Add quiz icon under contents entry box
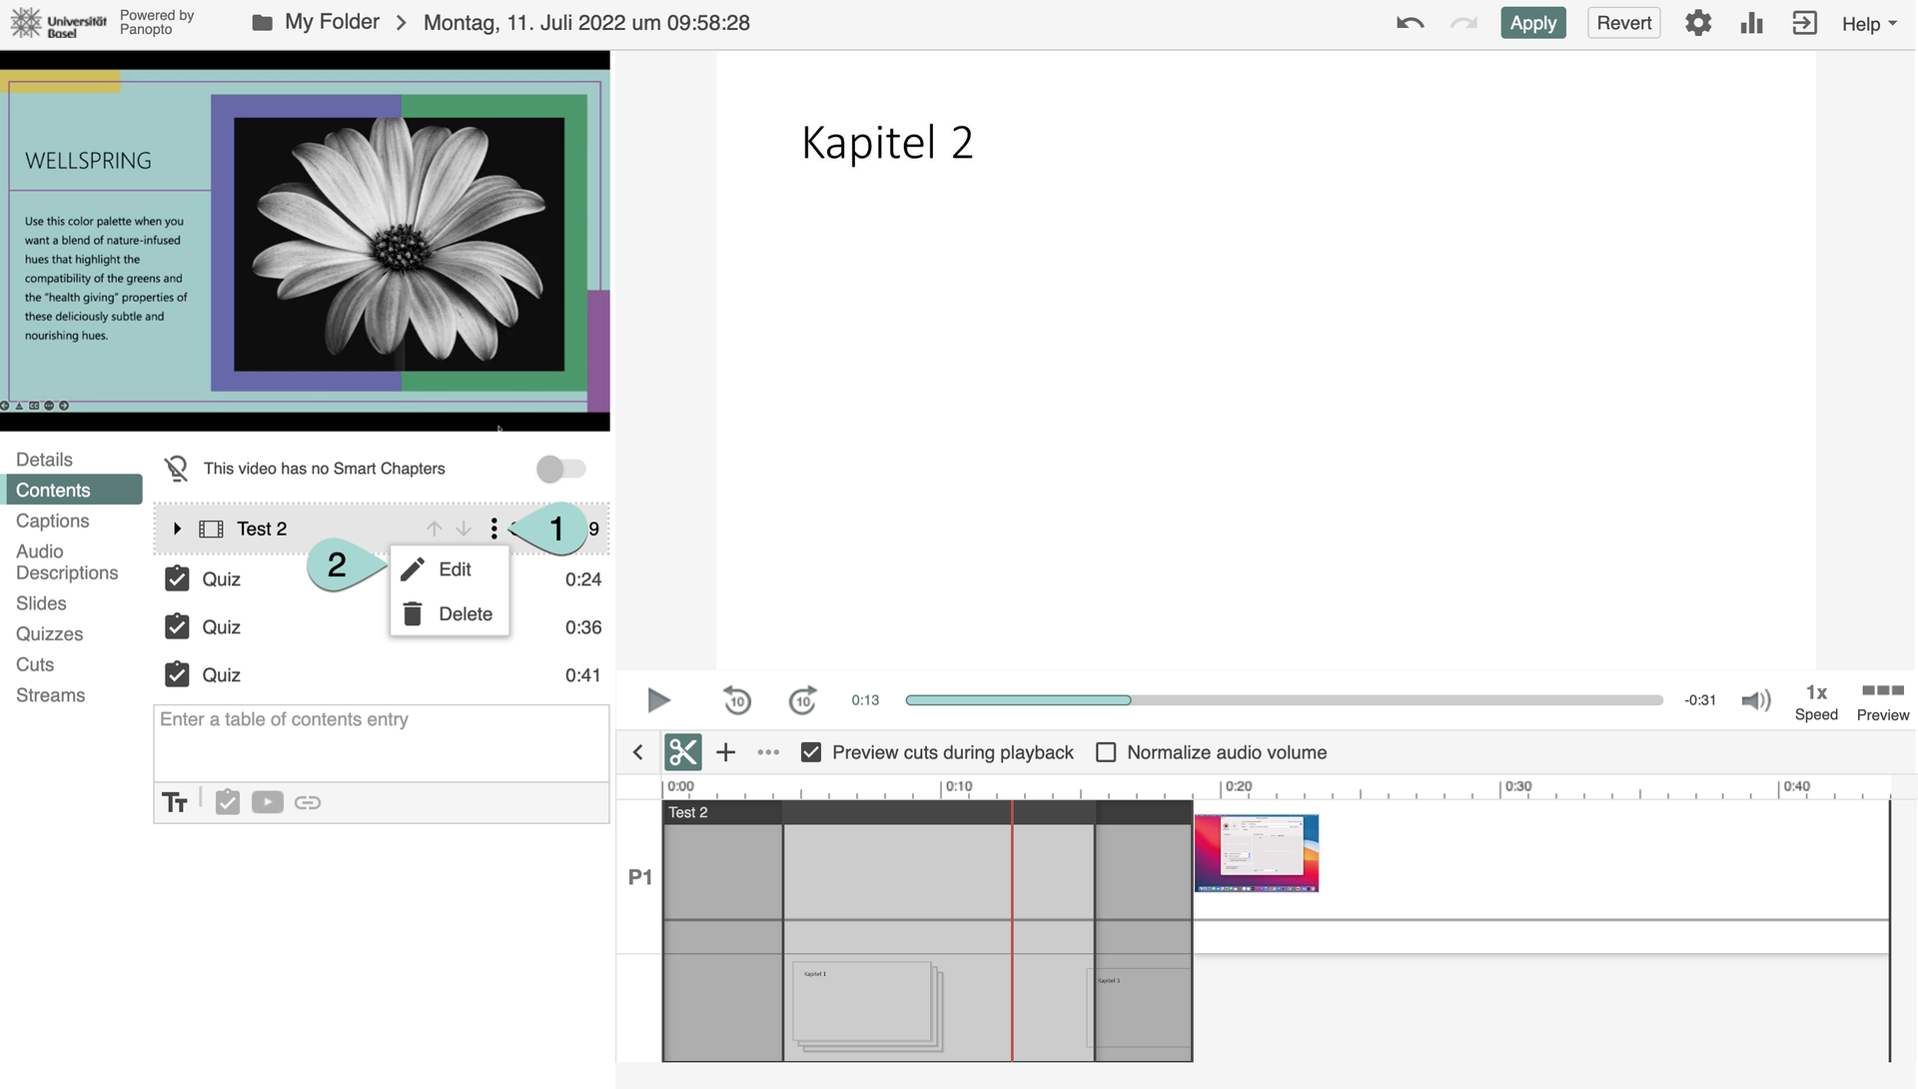The width and height of the screenshot is (1918, 1089). click(228, 802)
